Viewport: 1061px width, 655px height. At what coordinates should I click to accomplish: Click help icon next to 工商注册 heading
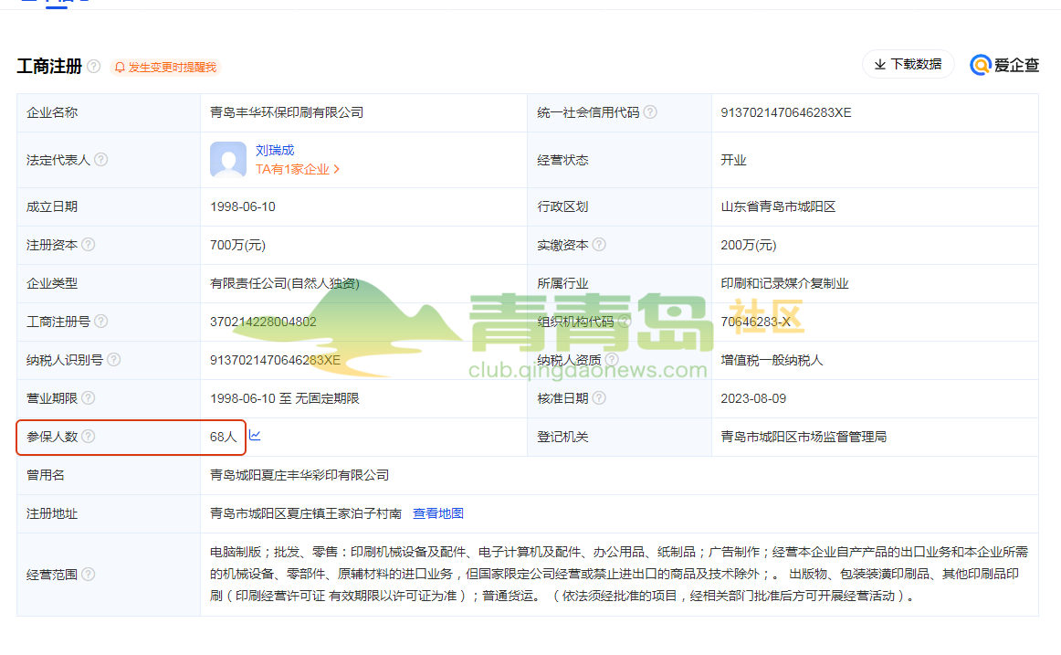click(94, 67)
